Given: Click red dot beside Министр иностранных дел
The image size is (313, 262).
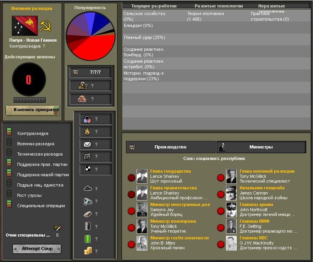Looking at the screenshot, I should point(131,211).
